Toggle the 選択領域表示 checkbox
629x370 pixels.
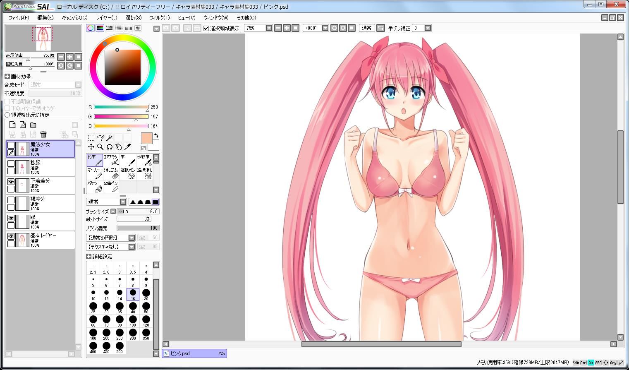[x=206, y=28]
